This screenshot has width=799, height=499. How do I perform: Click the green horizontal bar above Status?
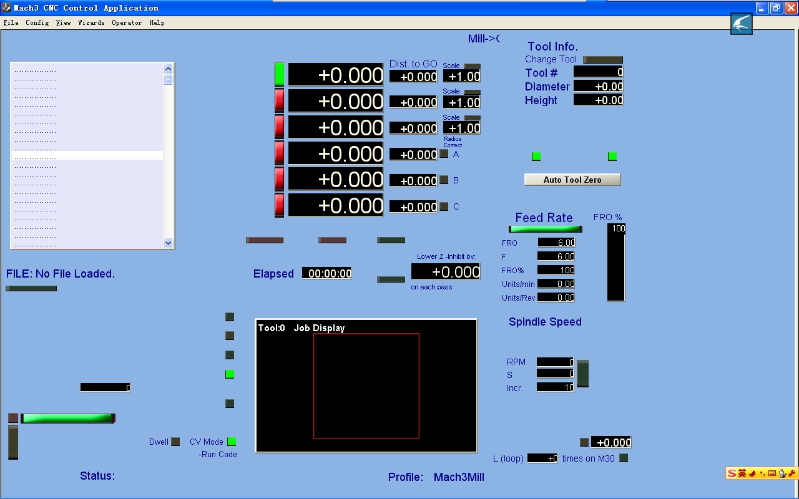pos(68,418)
